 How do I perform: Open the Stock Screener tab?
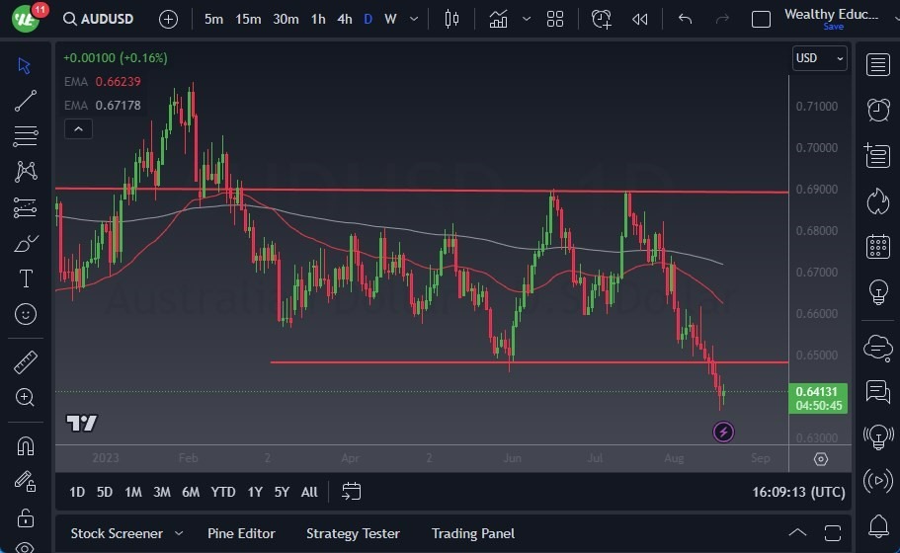pyautogui.click(x=117, y=533)
